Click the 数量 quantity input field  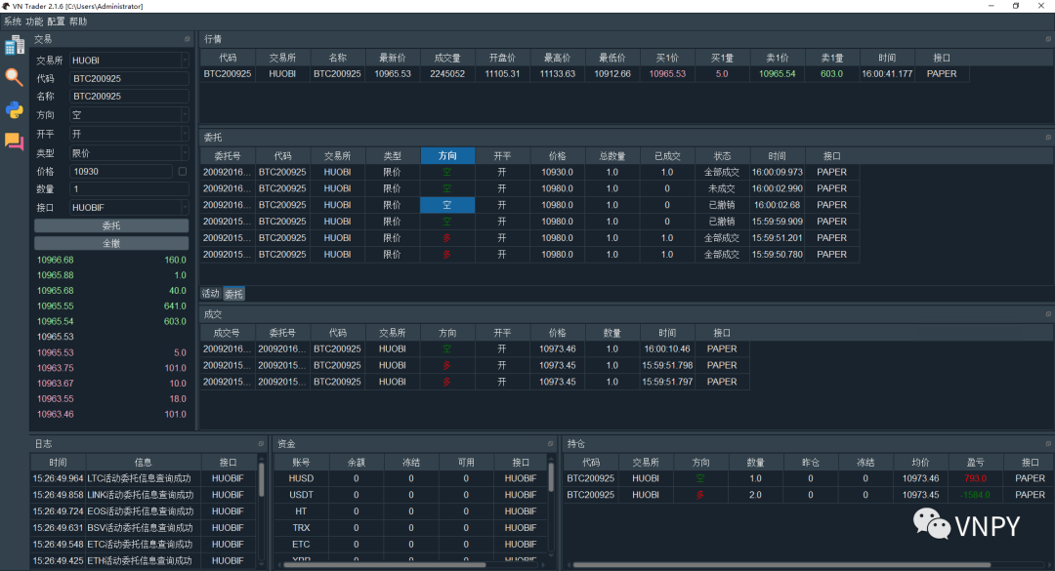pyautogui.click(x=129, y=189)
